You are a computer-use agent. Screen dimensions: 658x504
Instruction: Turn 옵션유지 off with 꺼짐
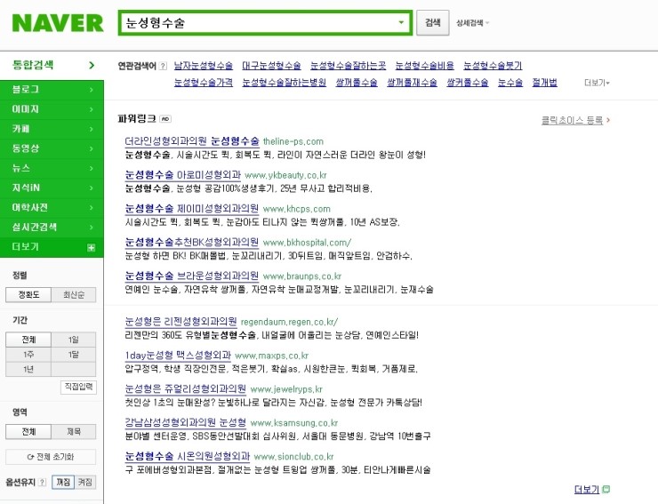coord(63,482)
